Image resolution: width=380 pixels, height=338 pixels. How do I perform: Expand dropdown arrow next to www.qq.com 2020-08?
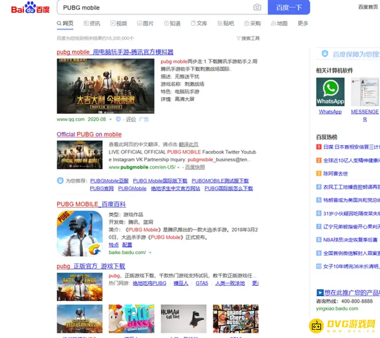111,119
